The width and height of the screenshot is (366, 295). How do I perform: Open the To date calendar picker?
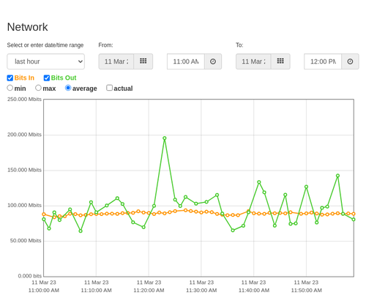[280, 61]
